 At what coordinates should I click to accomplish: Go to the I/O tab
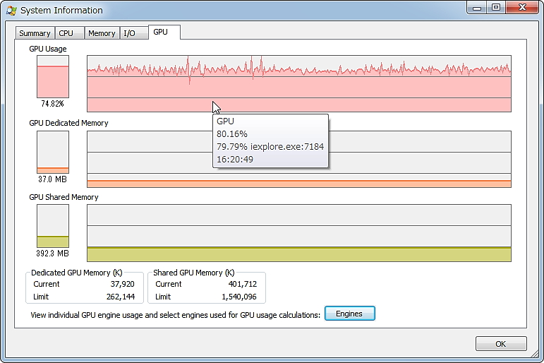pos(130,33)
